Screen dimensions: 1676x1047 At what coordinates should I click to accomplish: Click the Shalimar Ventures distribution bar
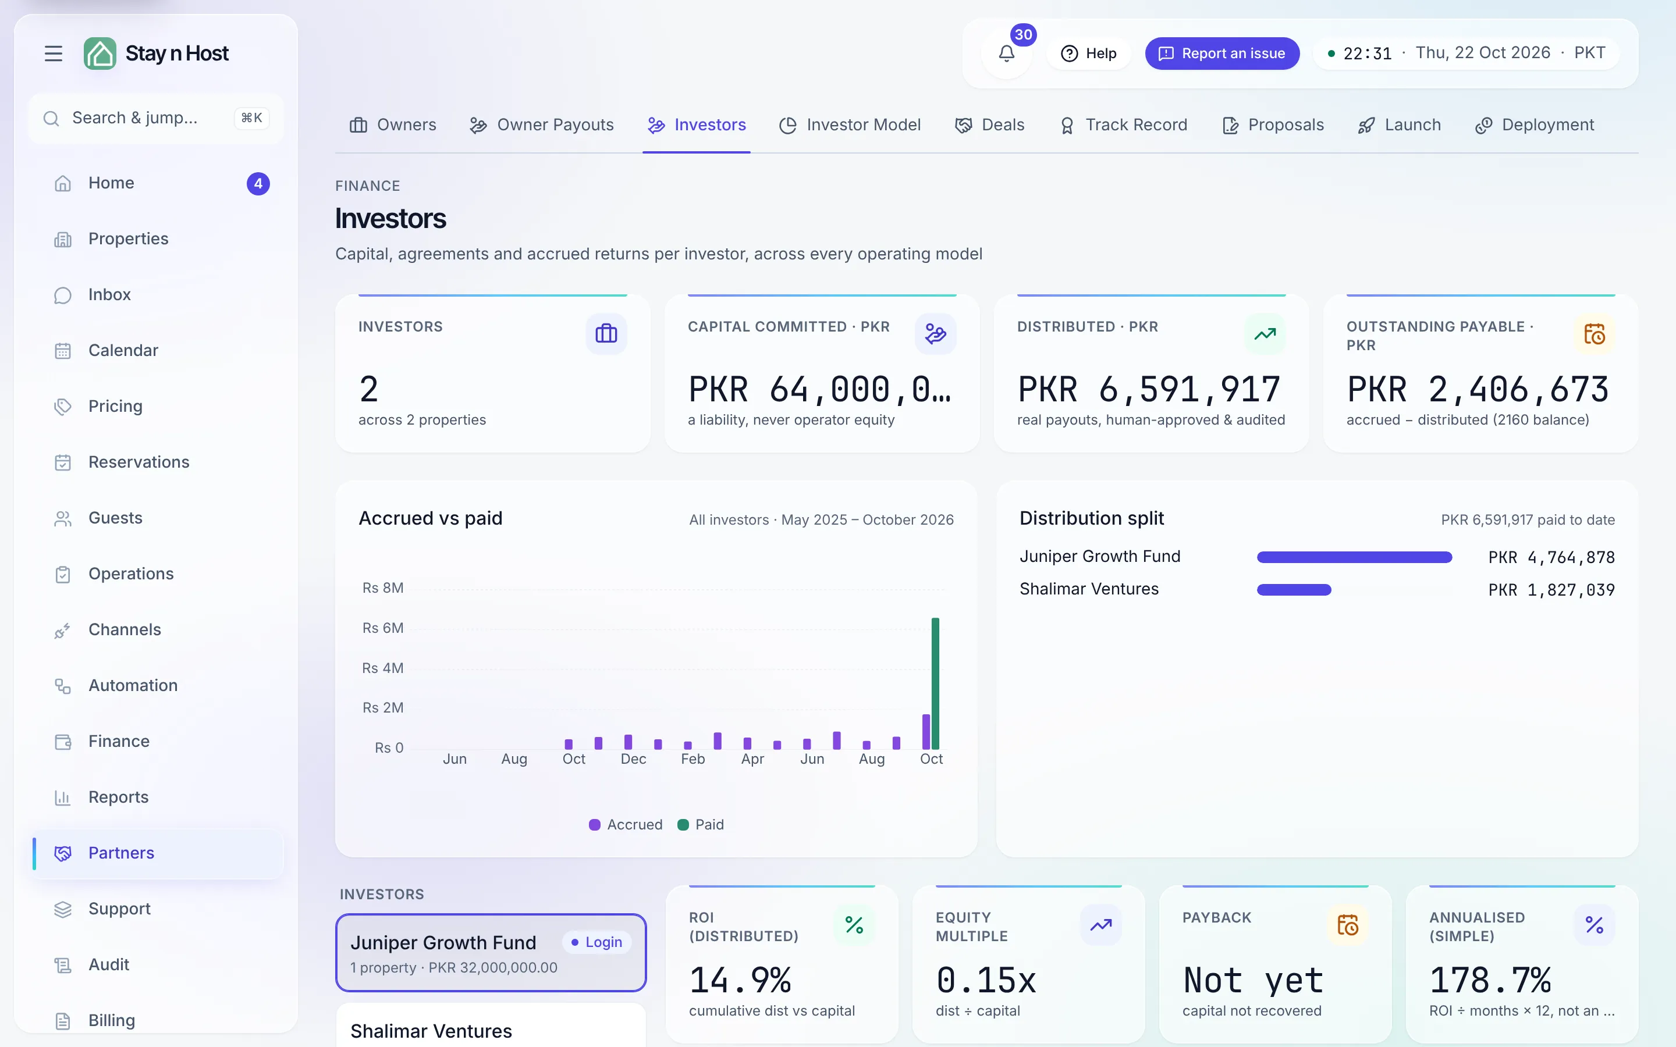[x=1294, y=590]
